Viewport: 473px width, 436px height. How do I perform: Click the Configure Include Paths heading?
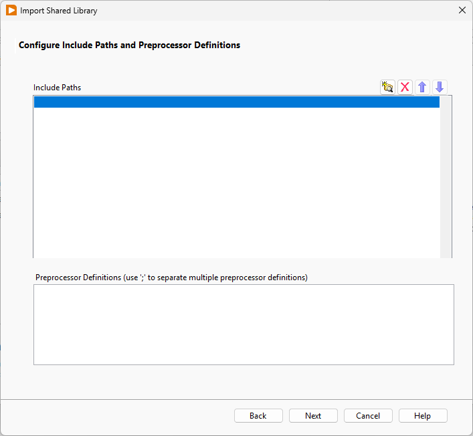click(129, 45)
